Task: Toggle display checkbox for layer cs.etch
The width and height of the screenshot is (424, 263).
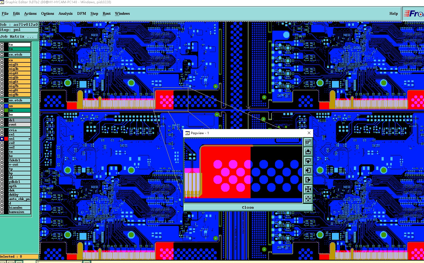Action: (x=2, y=55)
